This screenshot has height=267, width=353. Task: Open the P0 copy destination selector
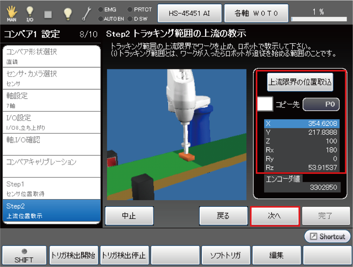click(321, 104)
